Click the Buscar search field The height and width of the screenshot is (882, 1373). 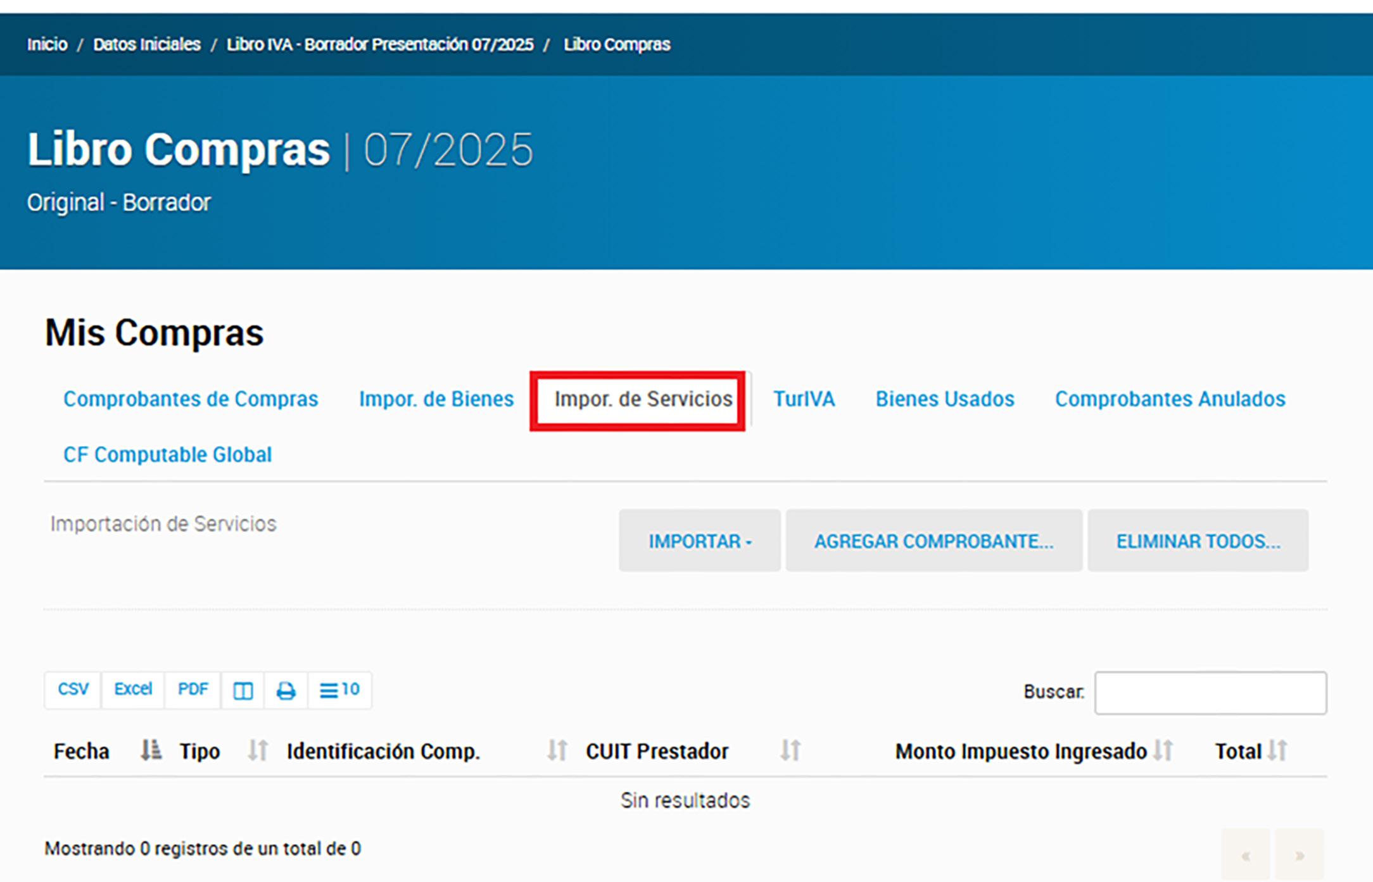[x=1210, y=693]
